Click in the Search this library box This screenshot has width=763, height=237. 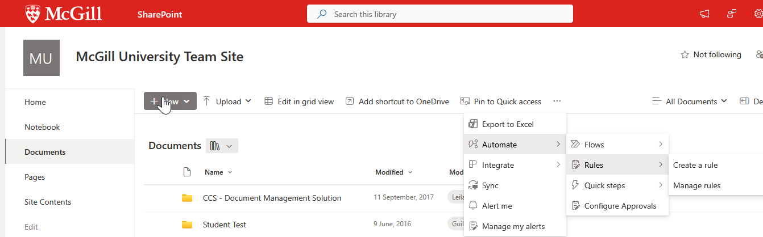(439, 14)
